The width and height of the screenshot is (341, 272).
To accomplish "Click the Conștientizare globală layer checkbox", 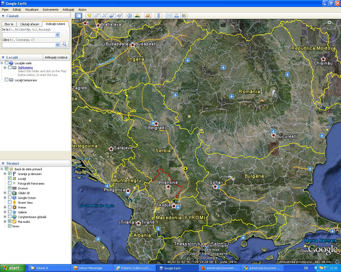I will click(10, 216).
